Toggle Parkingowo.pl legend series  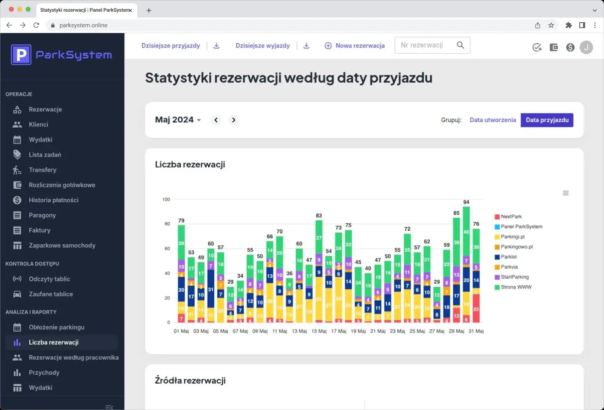(514, 247)
